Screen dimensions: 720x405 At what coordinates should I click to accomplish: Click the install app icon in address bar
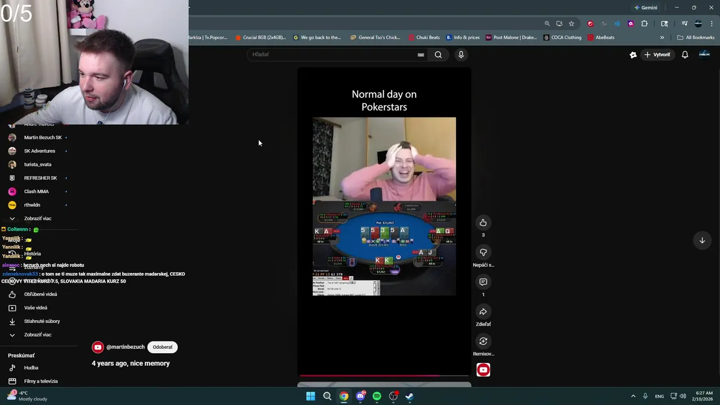tap(559, 24)
